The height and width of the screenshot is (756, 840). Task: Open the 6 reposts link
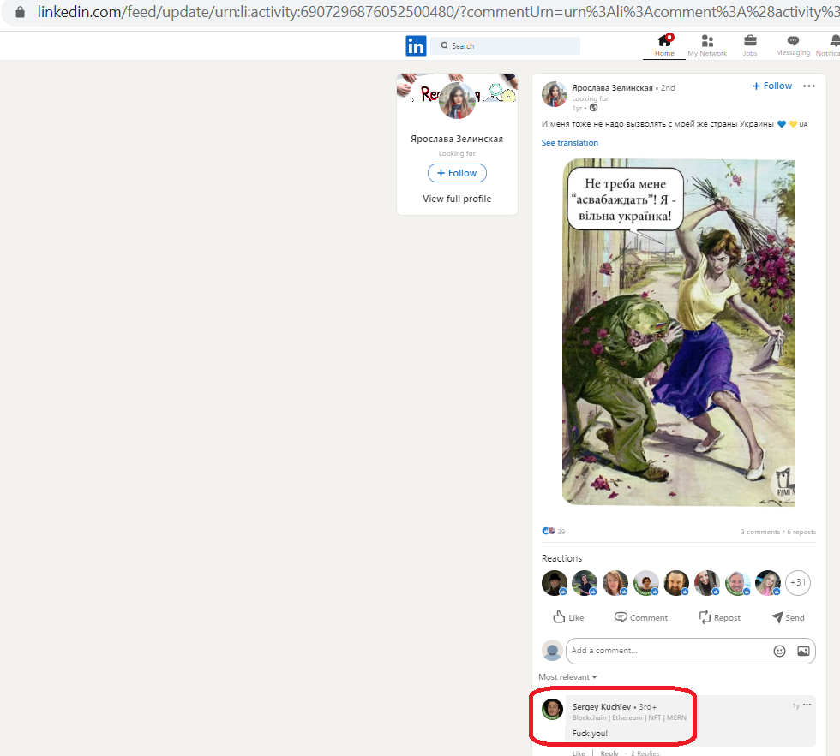[801, 532]
